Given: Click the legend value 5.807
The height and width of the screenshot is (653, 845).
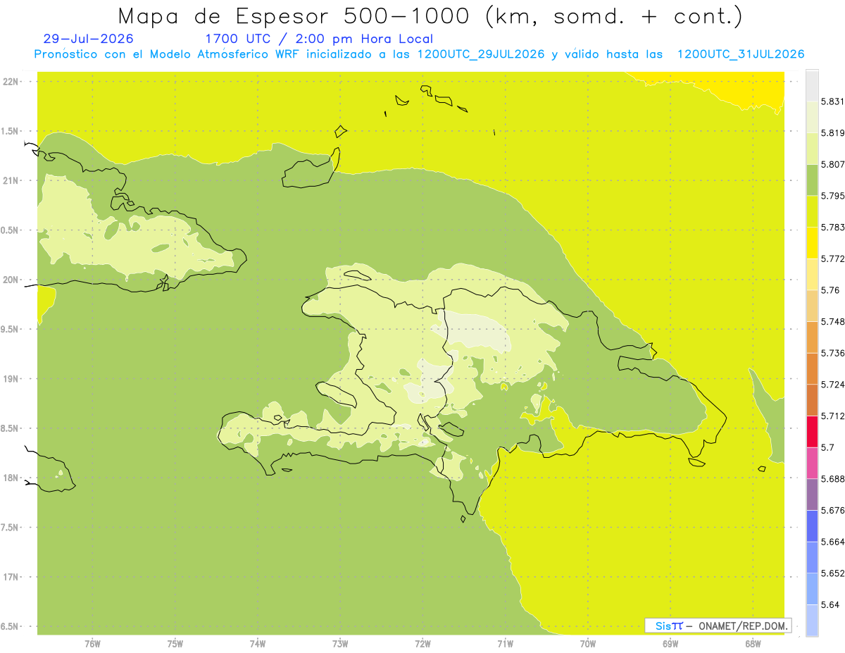Looking at the screenshot, I should 832,164.
